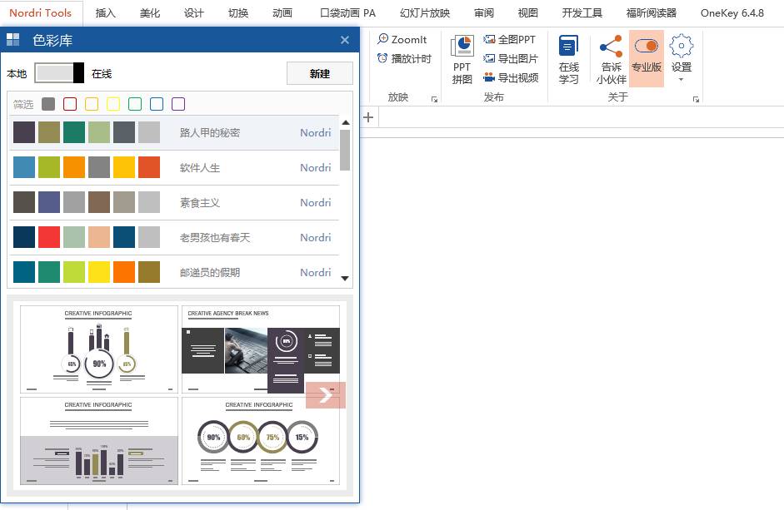
Task: Toggle the 本地/在线 source switch
Action: [x=59, y=73]
